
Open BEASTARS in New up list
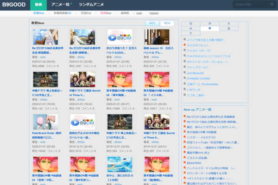[194, 163]
